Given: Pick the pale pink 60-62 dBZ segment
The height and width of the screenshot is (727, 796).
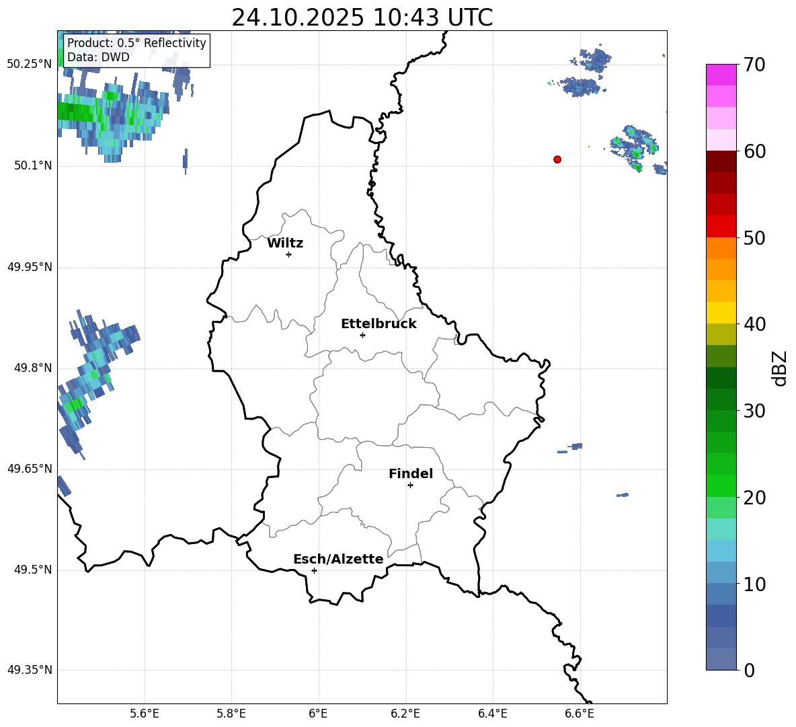Looking at the screenshot, I should 721,140.
